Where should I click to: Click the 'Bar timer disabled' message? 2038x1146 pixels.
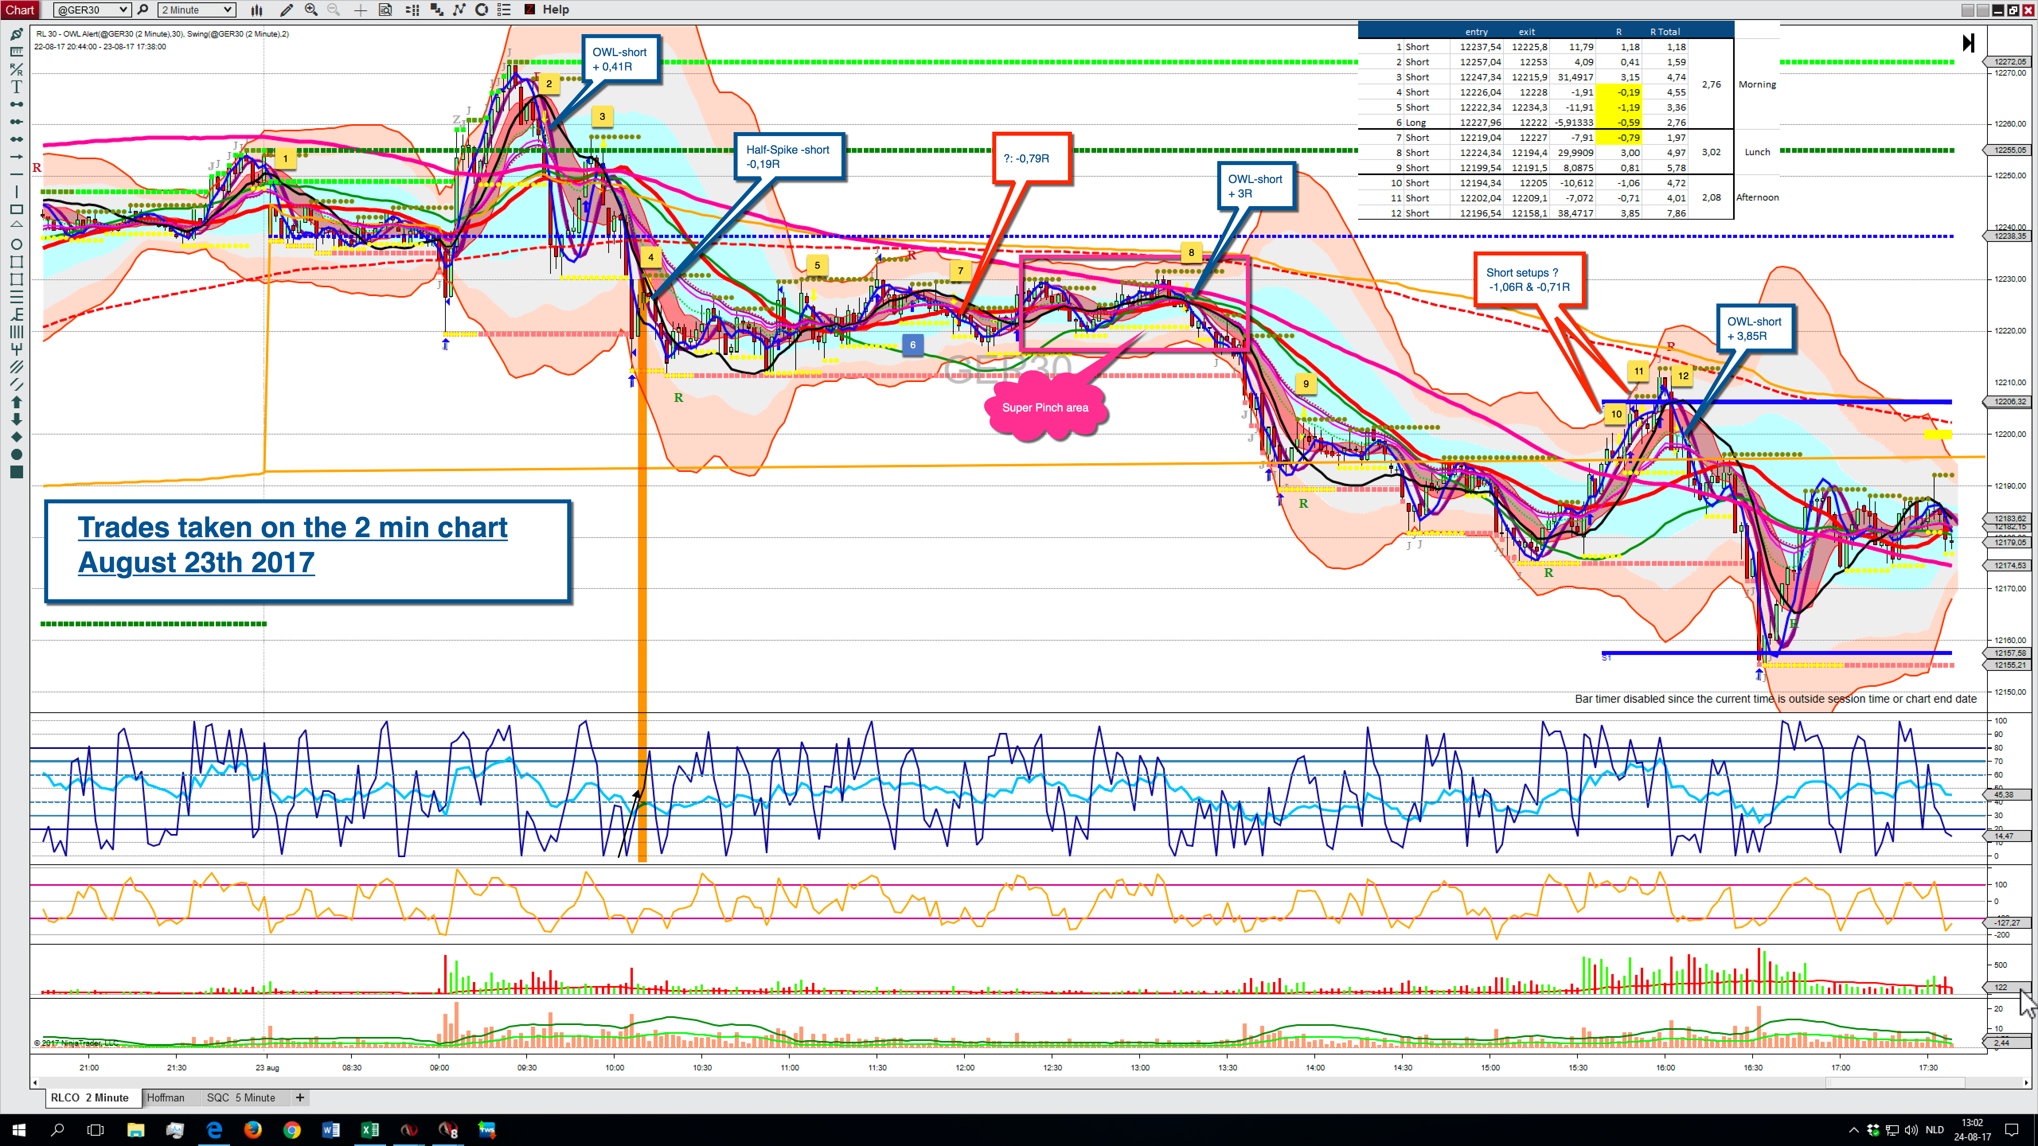tap(1775, 699)
